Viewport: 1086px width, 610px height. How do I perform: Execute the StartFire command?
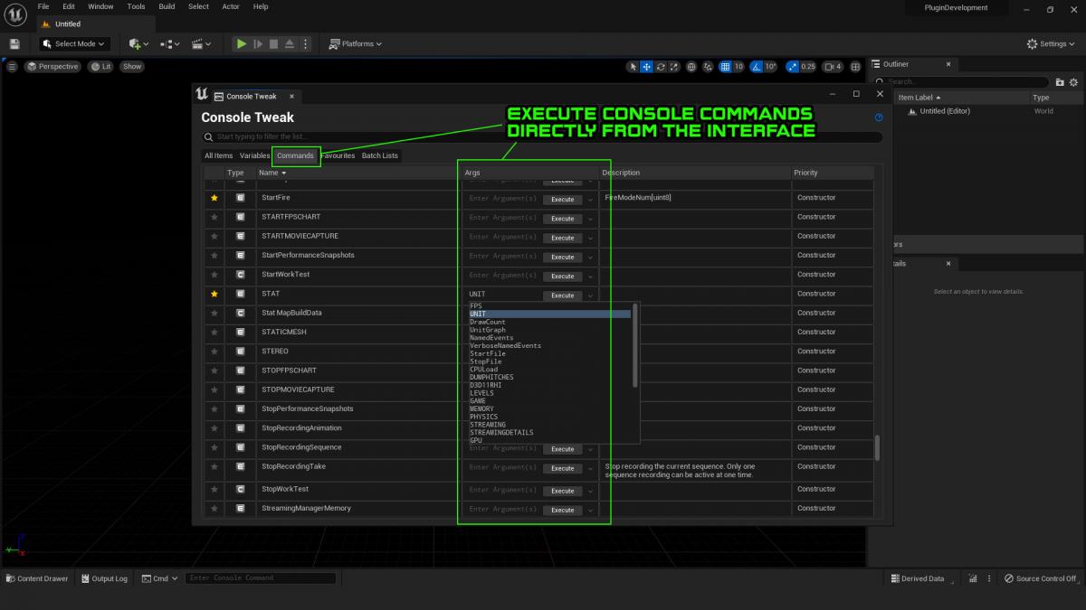point(562,199)
